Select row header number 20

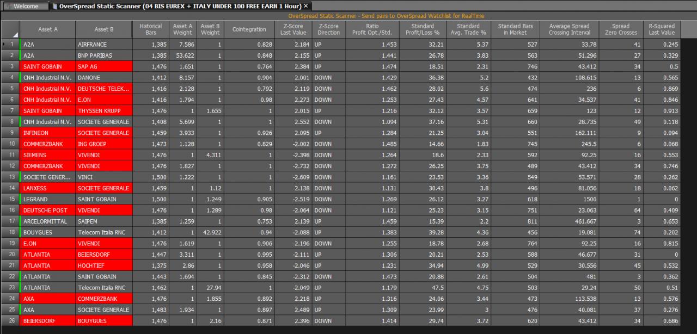pyautogui.click(x=10, y=255)
